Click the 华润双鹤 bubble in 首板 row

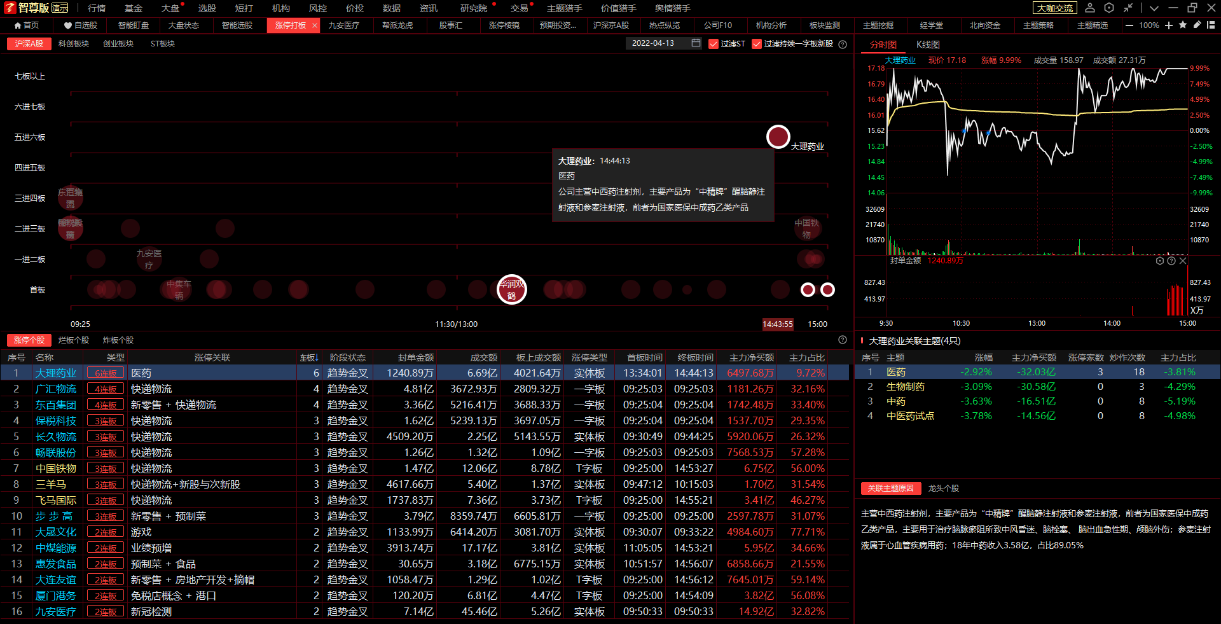tap(512, 289)
